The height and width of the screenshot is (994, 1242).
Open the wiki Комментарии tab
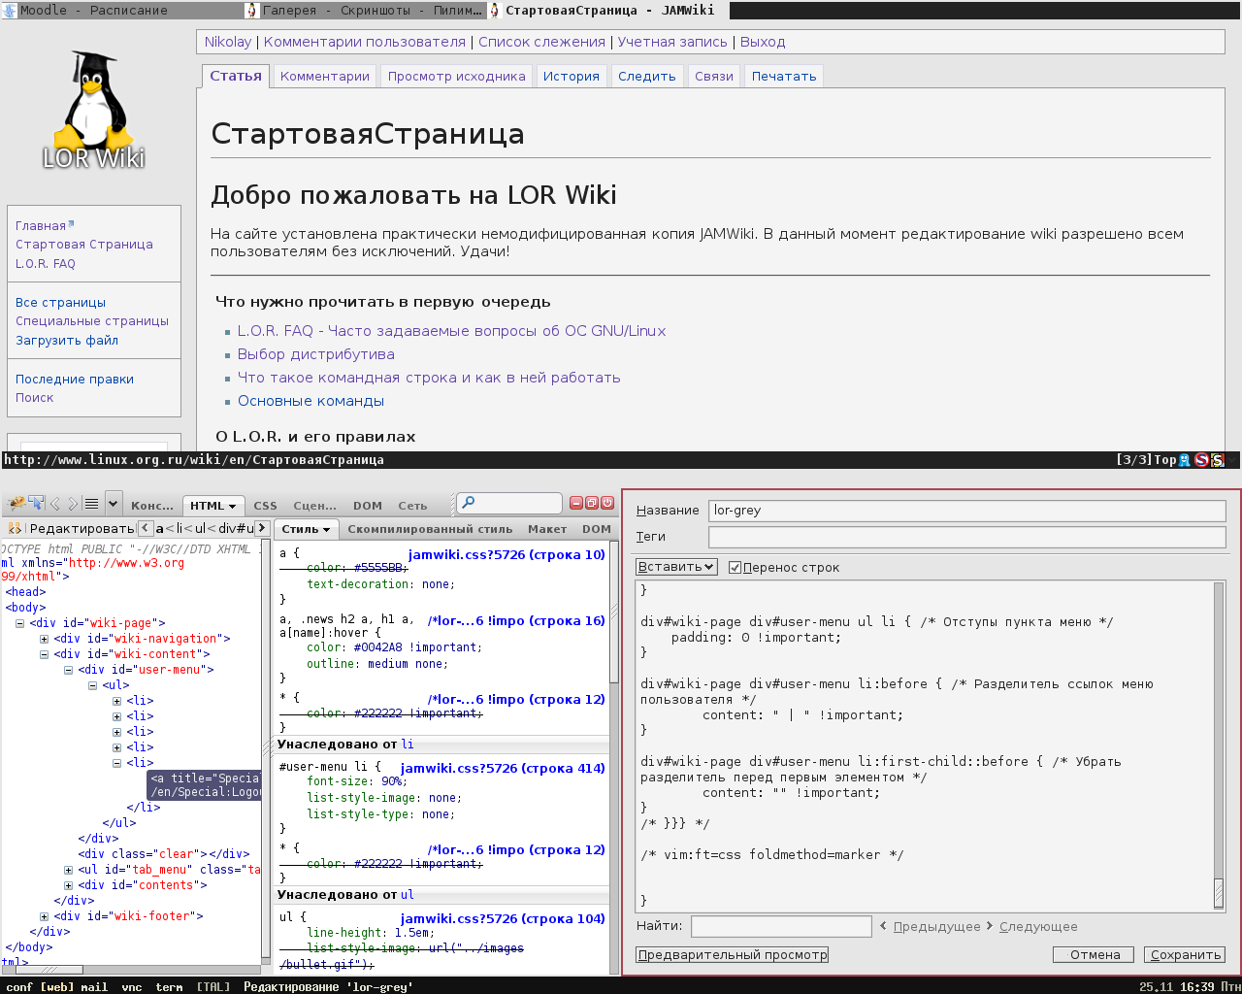click(x=325, y=77)
